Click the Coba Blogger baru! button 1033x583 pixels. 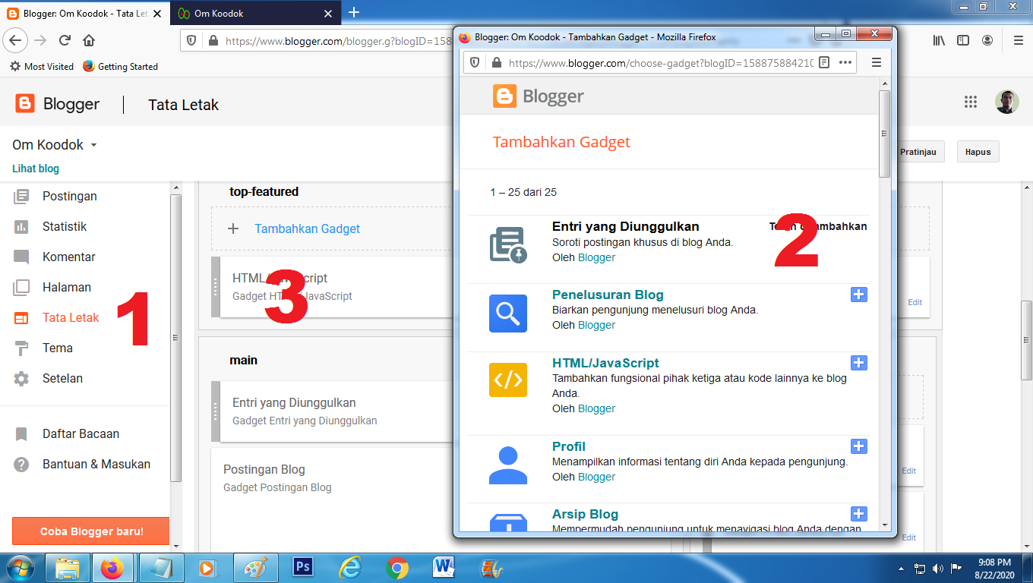(x=91, y=531)
